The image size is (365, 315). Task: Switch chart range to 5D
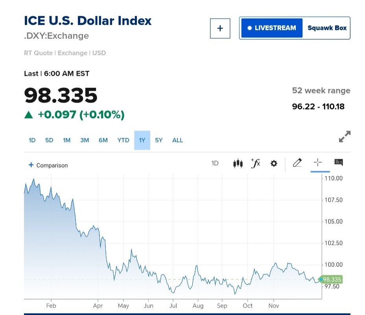click(x=49, y=140)
